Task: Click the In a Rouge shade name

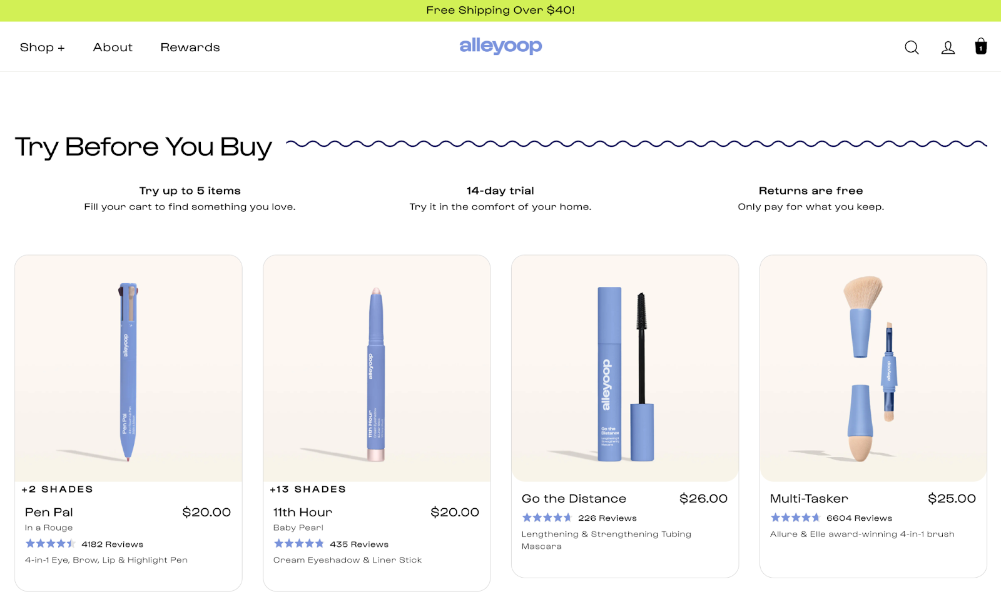Action: [x=49, y=528]
